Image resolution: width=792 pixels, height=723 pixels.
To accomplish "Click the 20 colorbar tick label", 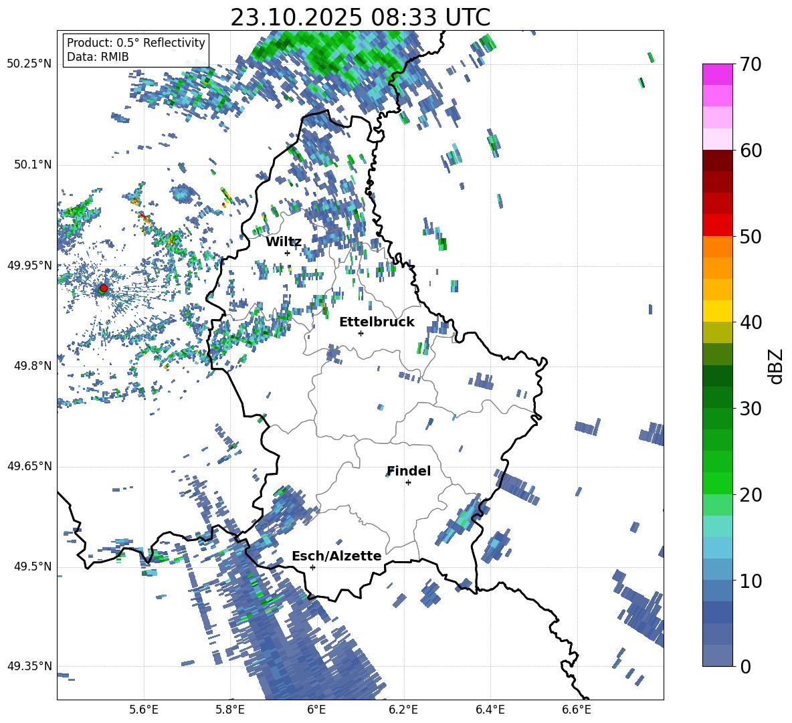I will point(751,495).
